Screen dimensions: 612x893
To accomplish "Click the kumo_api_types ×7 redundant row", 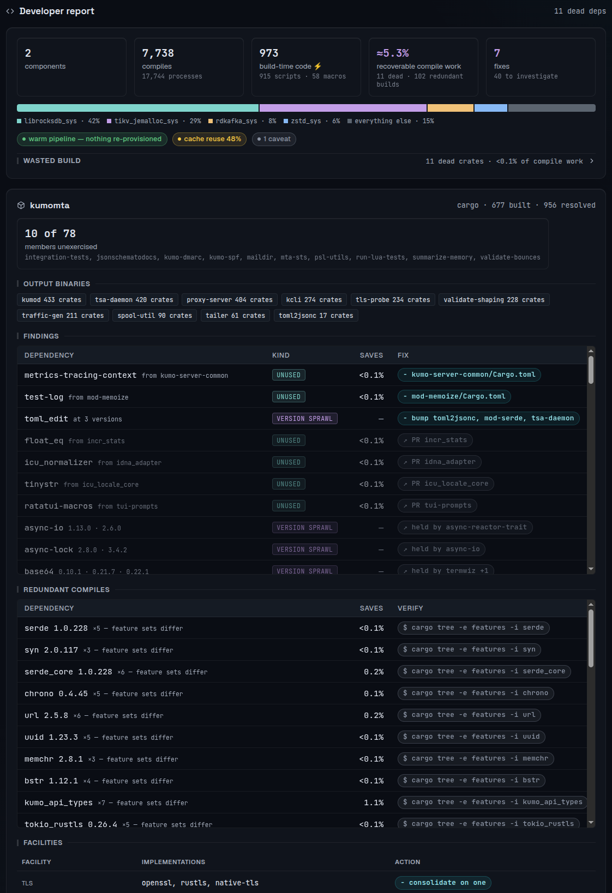I will [302, 803].
